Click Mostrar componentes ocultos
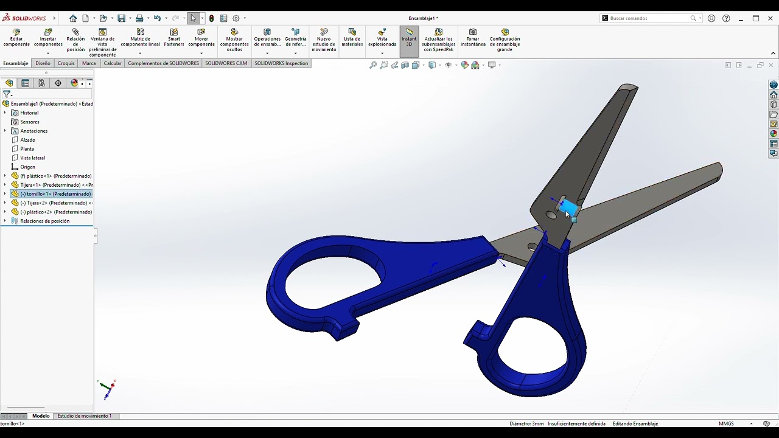 (x=234, y=40)
